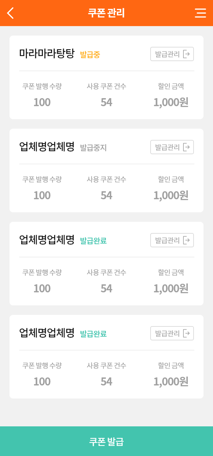Tap 할인 금액 1,000원 in 마라마라탕탕 card
Screen dimensions: 213x456
171,102
